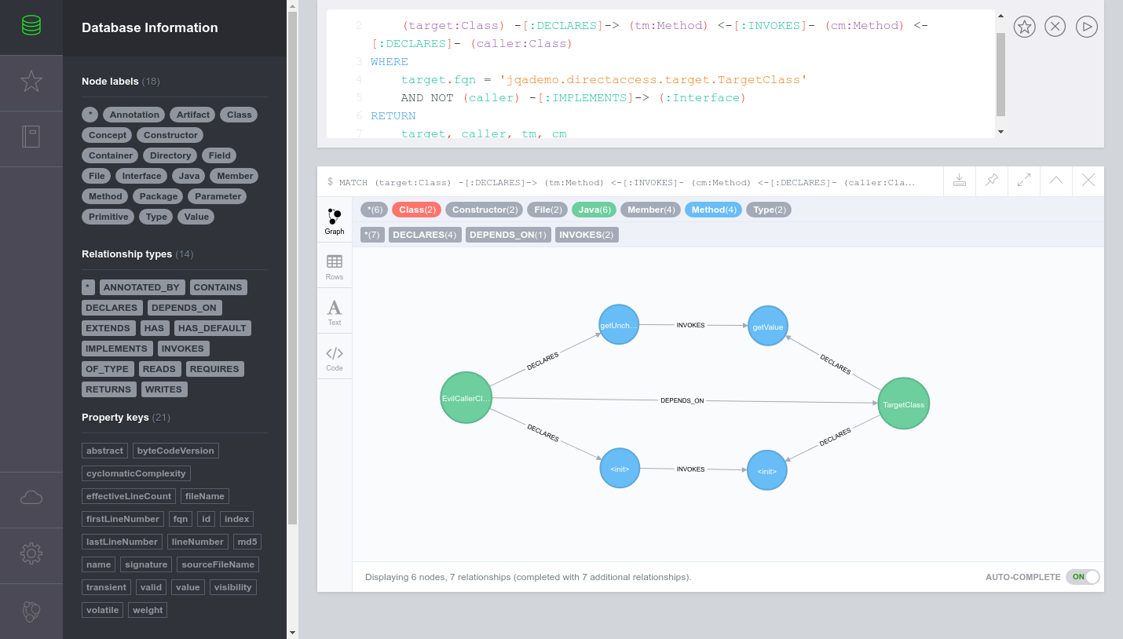Open the cloud sync icon
This screenshot has width=1123, height=639.
click(x=31, y=498)
